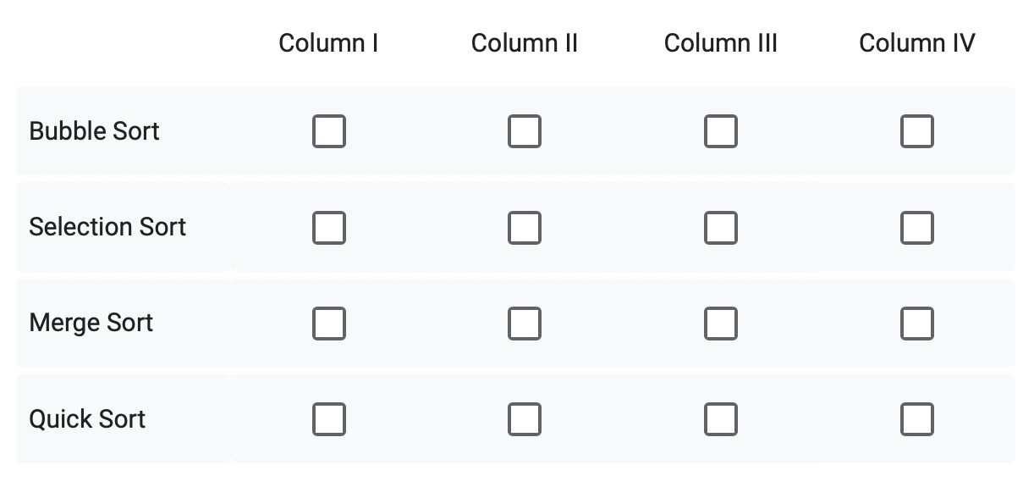Check Merge Sort under Column III
1034x498 pixels.
[721, 323]
